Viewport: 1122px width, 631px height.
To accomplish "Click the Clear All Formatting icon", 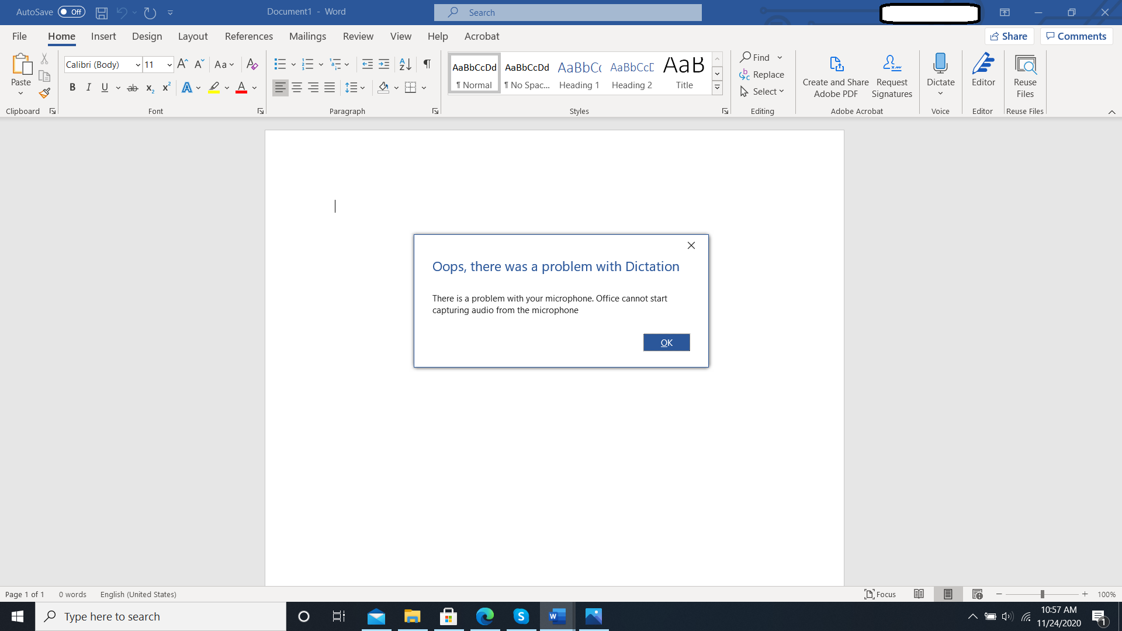I will tap(252, 64).
